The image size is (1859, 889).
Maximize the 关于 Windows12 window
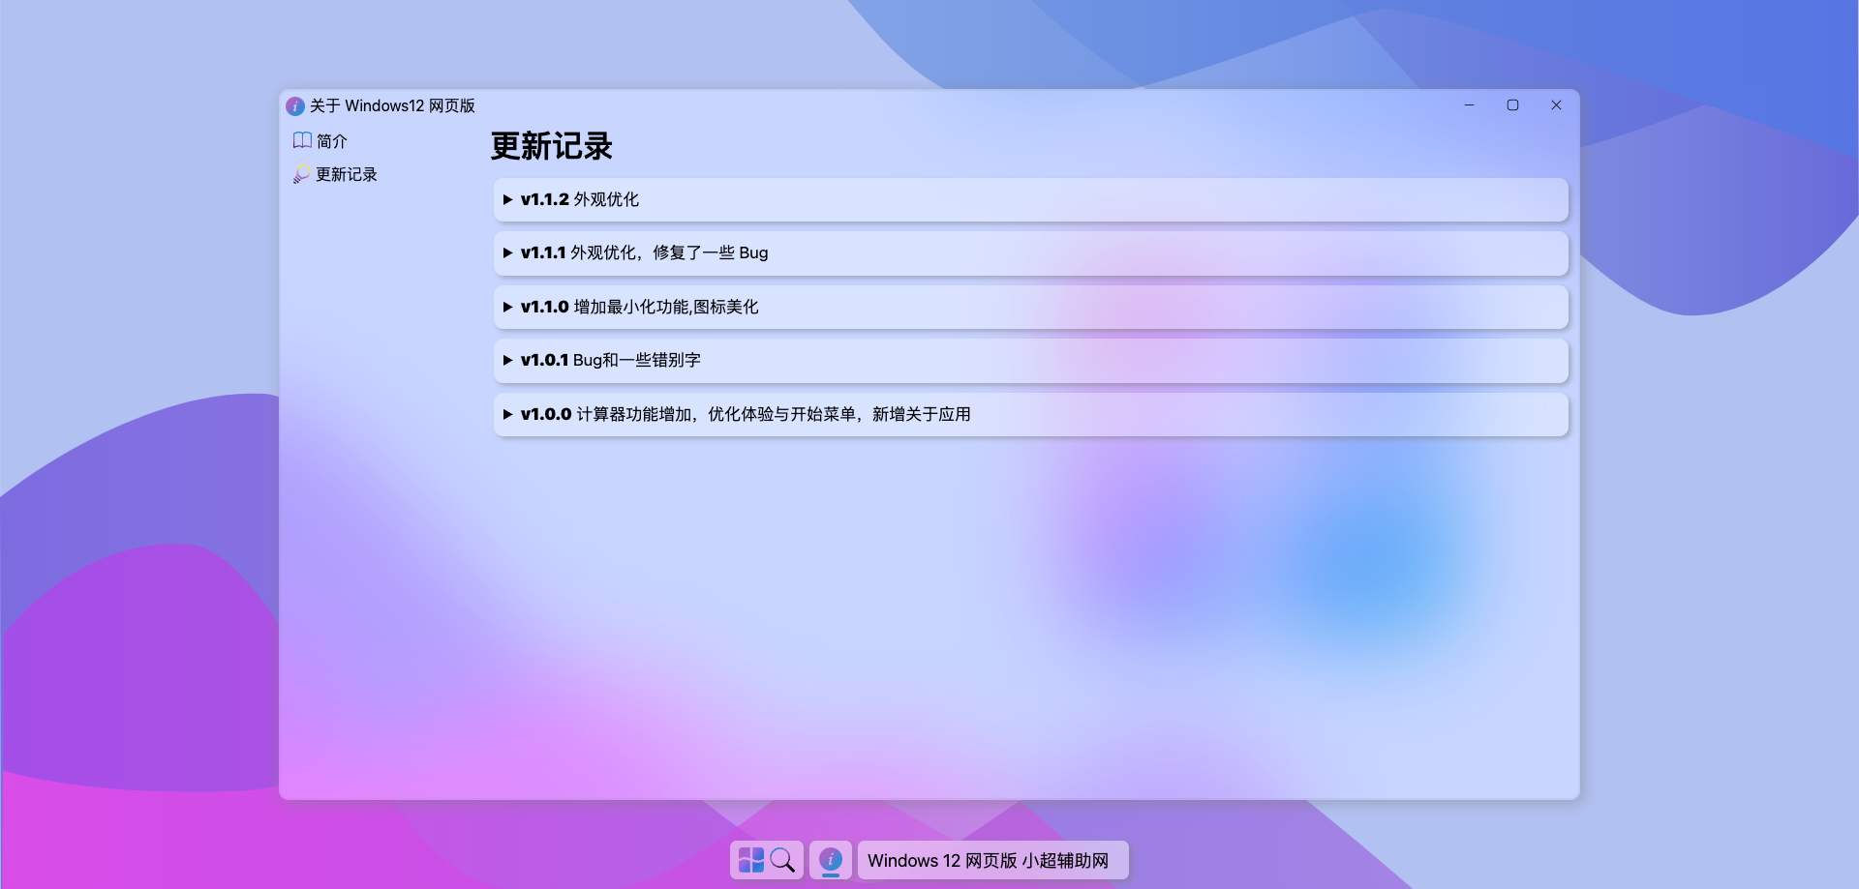(1512, 105)
